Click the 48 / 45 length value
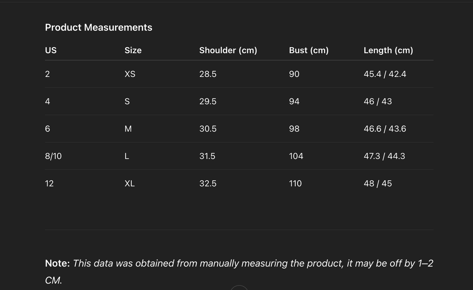Image resolution: width=473 pixels, height=290 pixels. 377,184
